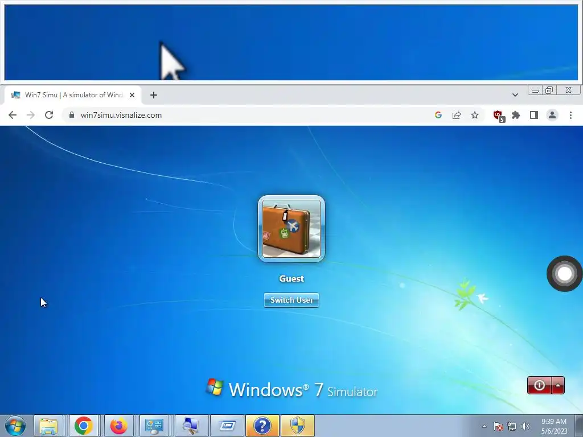
Task: Bookmark this tab with star icon
Action: pyautogui.click(x=475, y=115)
